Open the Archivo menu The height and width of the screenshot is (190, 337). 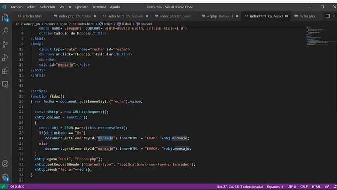point(16,7)
